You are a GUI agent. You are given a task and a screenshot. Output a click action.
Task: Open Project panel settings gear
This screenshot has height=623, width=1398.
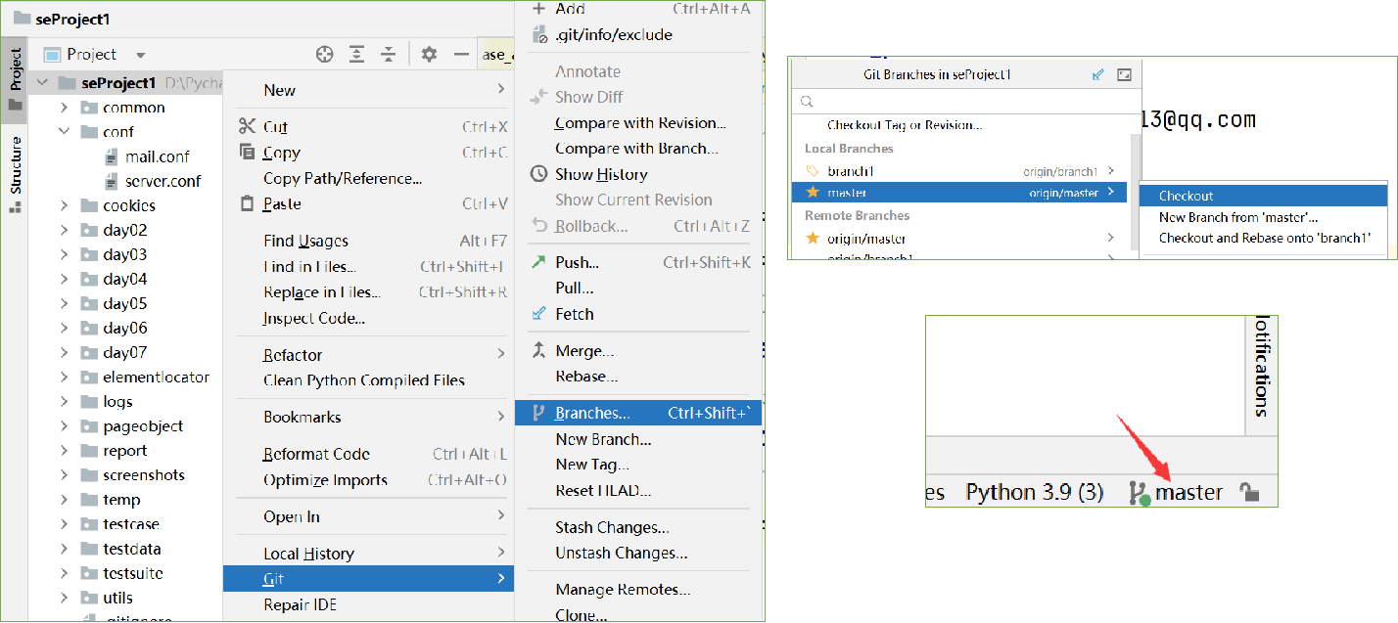point(429,55)
